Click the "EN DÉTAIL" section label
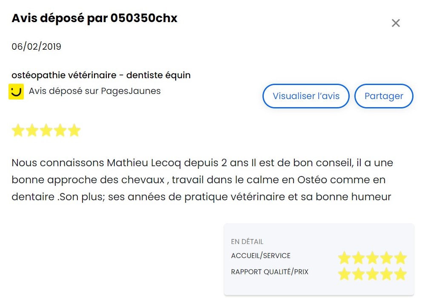This screenshot has height=298, width=422. [247, 241]
